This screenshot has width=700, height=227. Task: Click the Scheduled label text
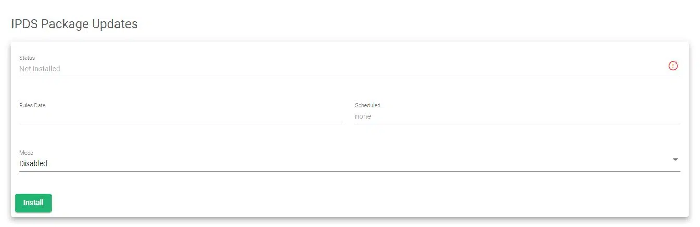pyautogui.click(x=367, y=105)
